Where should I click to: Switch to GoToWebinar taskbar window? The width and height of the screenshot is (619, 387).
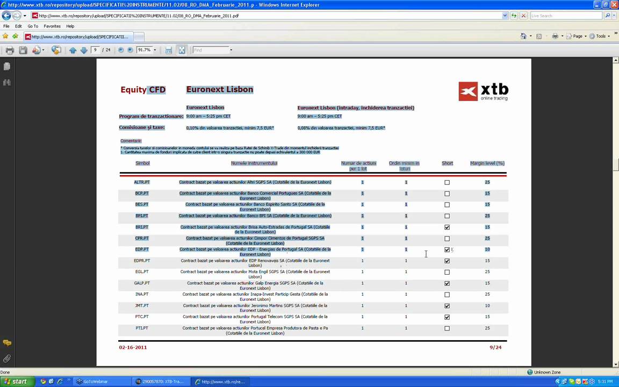[x=102, y=382]
